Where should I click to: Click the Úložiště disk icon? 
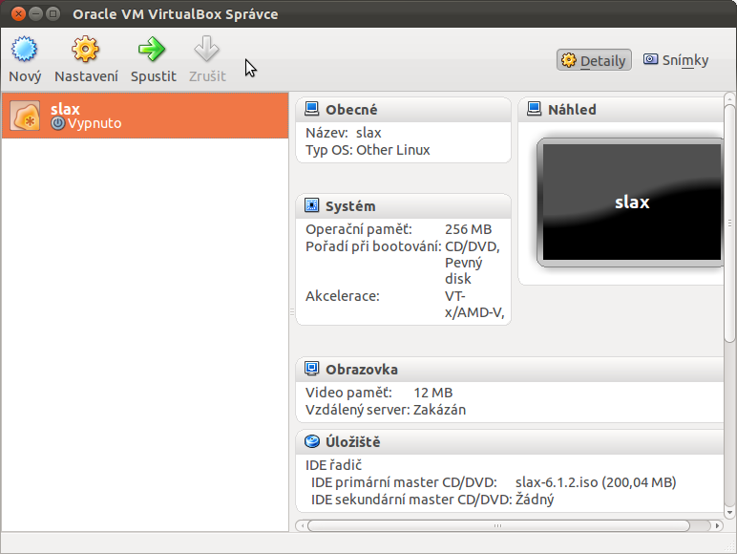point(311,441)
